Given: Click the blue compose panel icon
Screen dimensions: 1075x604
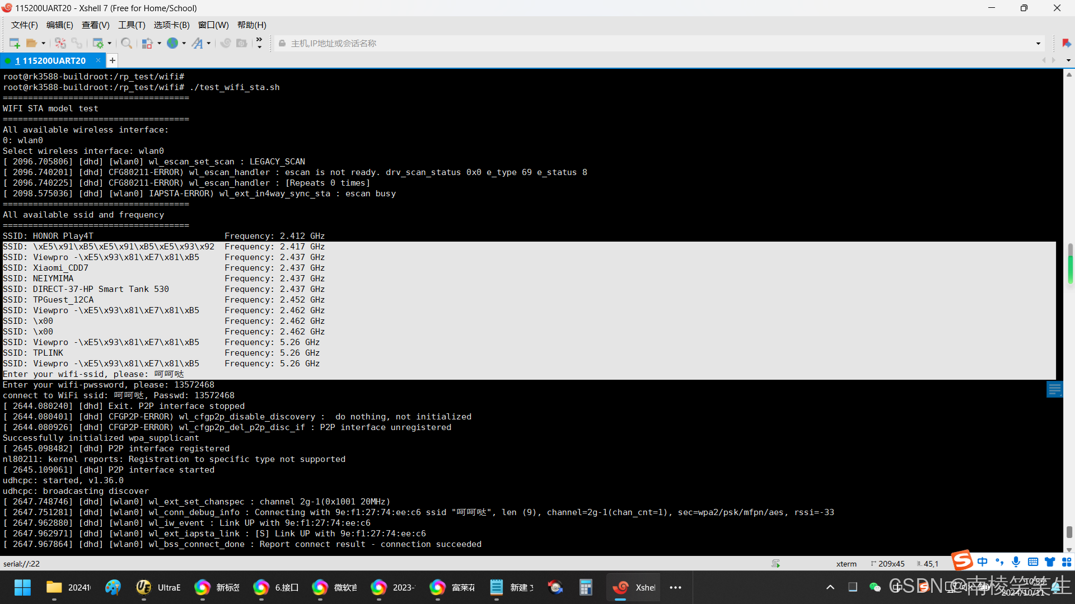Looking at the screenshot, I should click(x=1054, y=389).
